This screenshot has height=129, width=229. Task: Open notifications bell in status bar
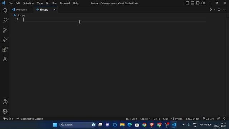(224, 118)
